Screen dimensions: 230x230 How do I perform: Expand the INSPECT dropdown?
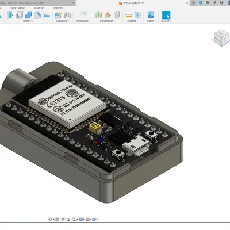tap(132, 21)
